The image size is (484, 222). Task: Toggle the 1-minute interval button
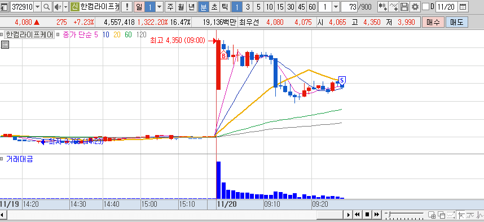click(x=237, y=6)
